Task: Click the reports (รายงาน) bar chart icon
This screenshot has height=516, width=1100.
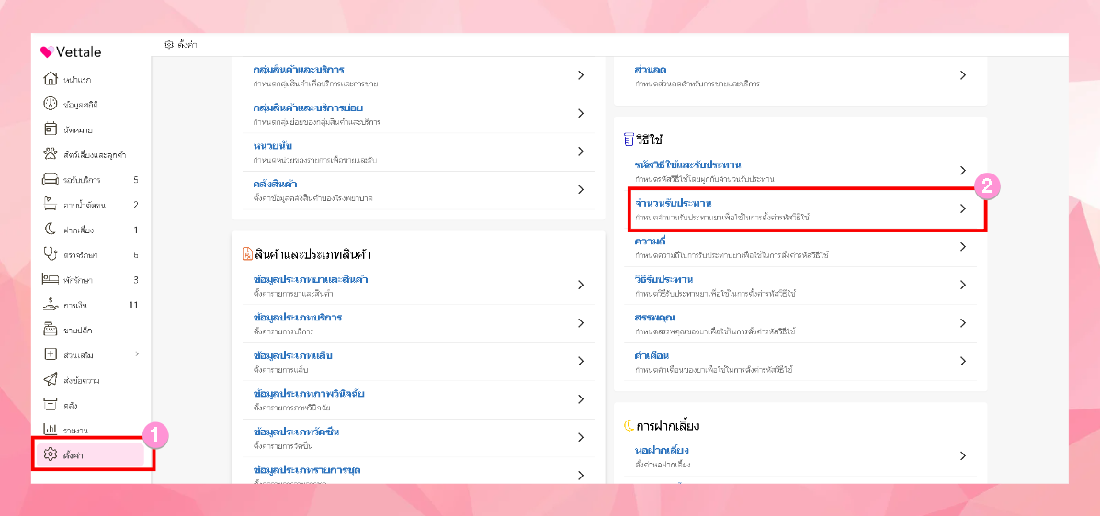Action: point(51,429)
